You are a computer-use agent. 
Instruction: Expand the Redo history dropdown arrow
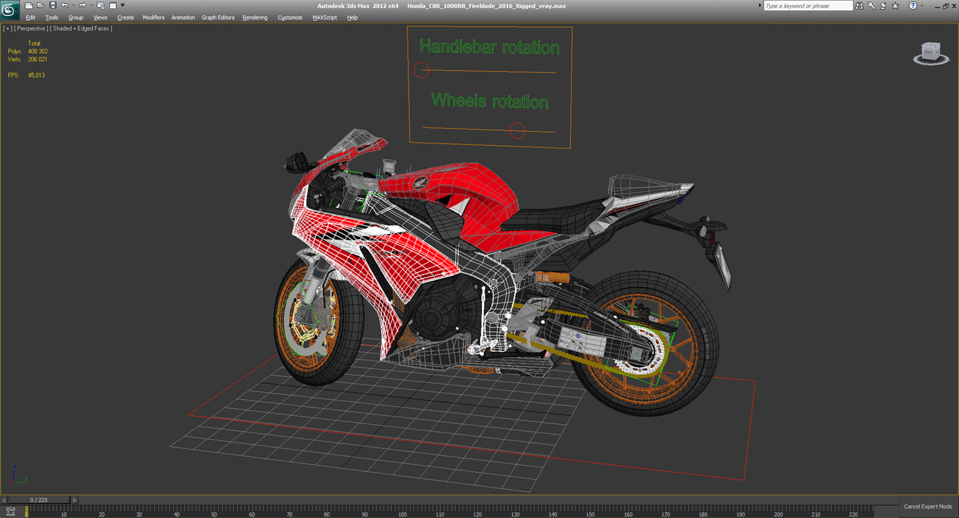tap(91, 6)
